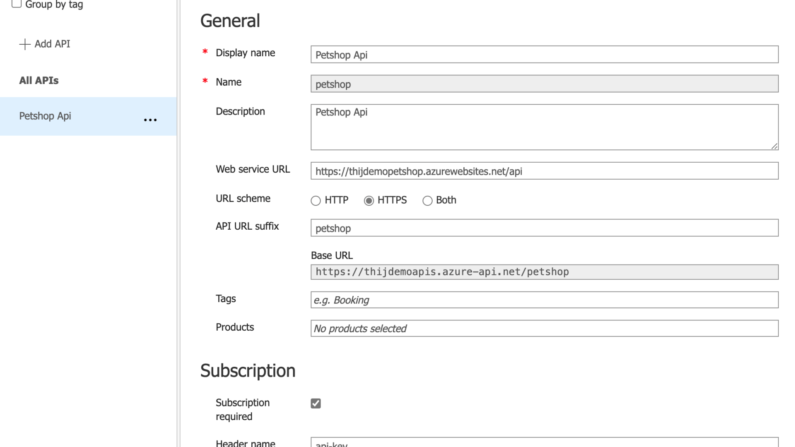Open the ellipsis menu for Petshop Api
The image size is (795, 447).
150,120
